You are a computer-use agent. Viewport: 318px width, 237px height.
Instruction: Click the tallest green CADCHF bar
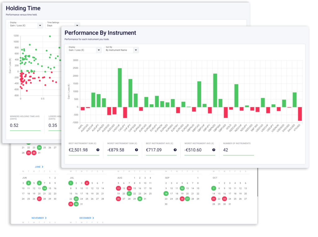(120, 87)
